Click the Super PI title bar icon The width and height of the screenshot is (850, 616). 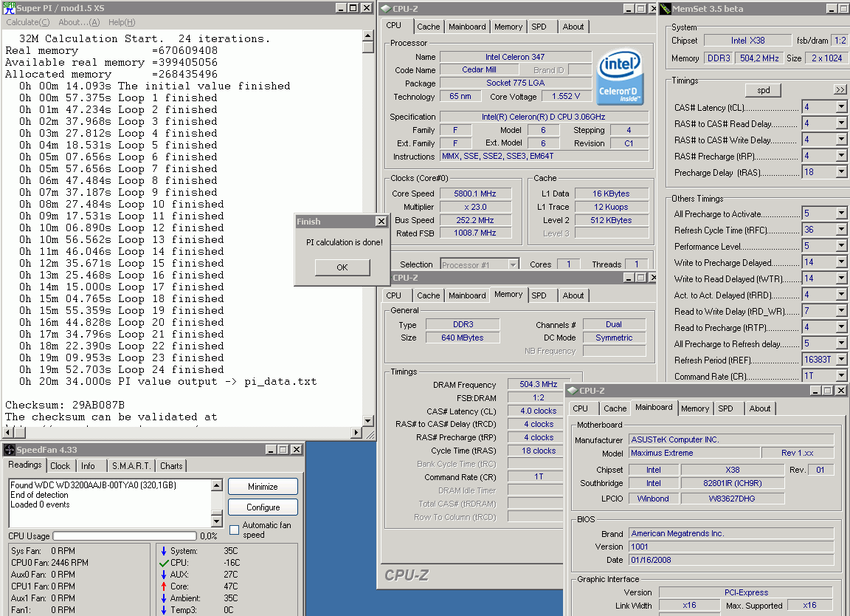click(9, 7)
